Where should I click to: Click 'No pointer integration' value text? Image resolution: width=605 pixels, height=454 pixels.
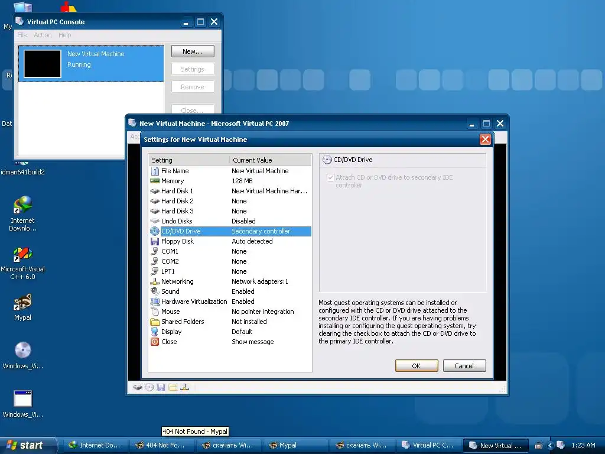263,312
